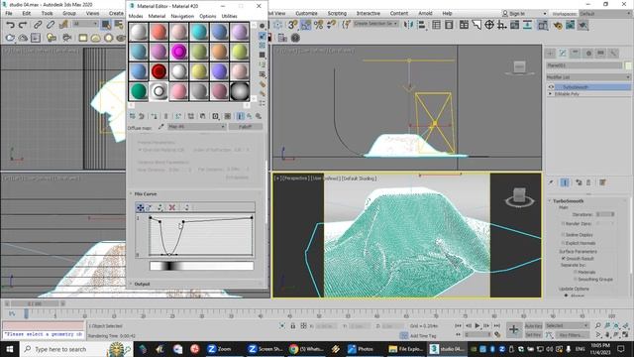This screenshot has width=634, height=357.
Task: Open the Workspaces Default dropdown
Action: (605, 13)
